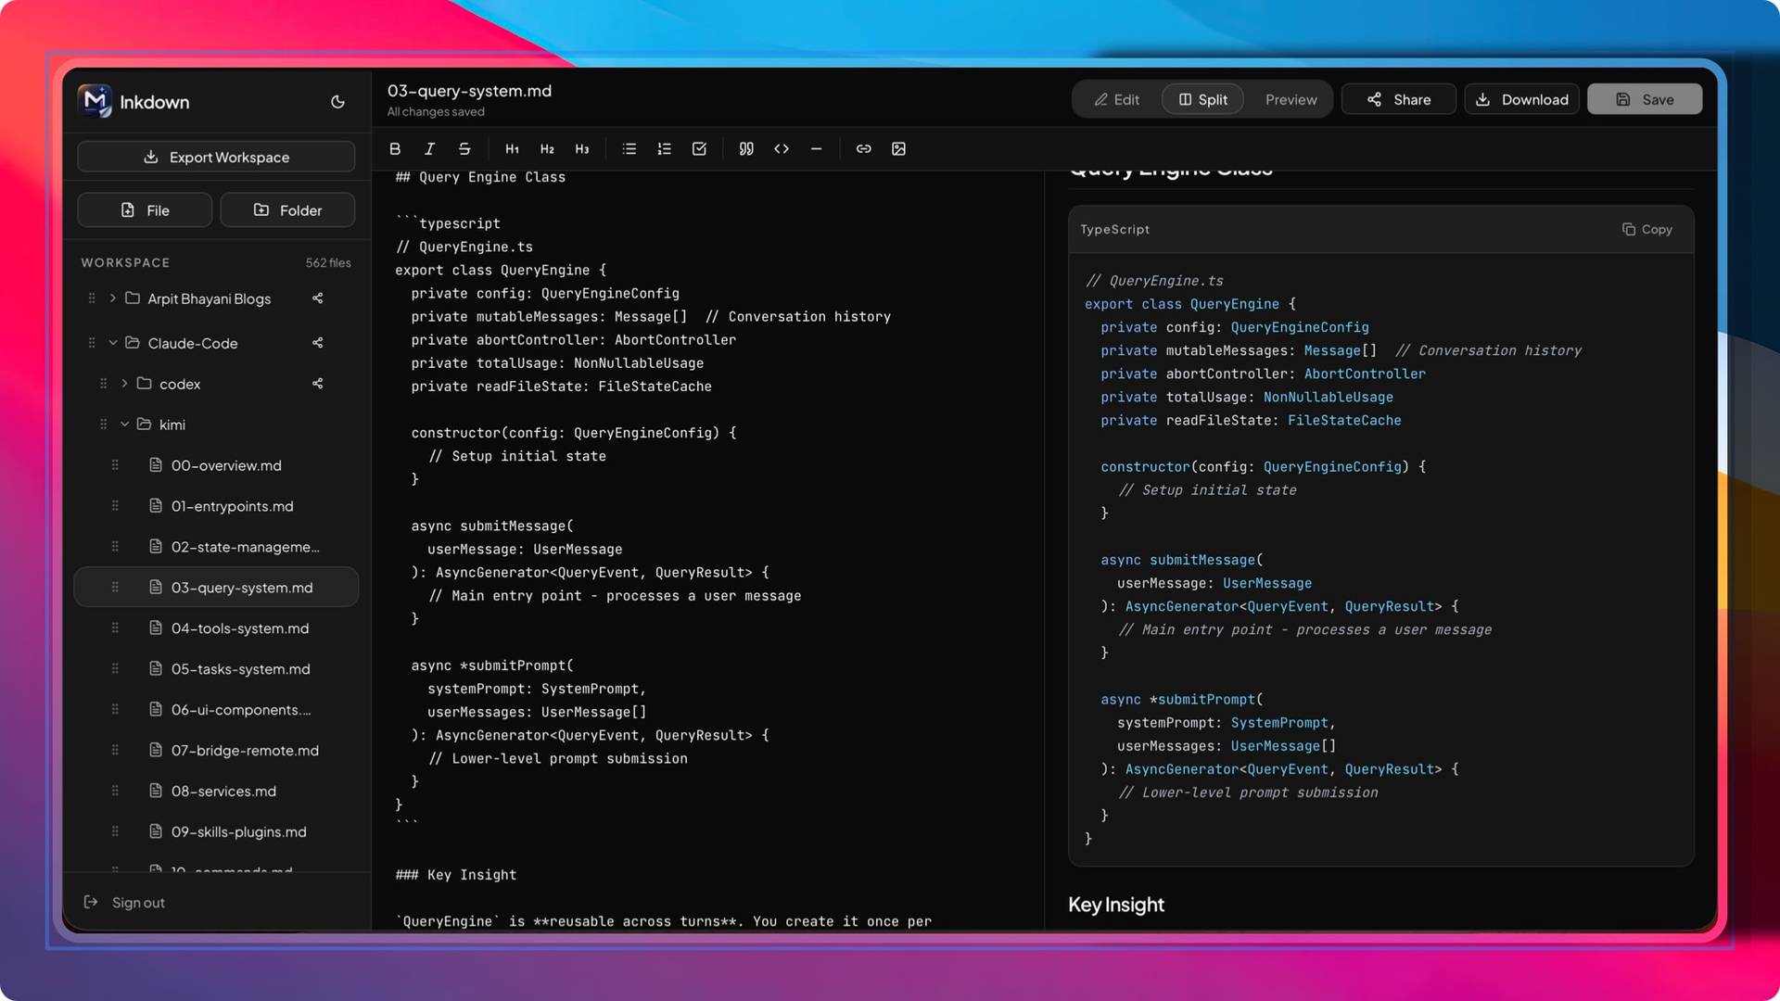Insert a Heading 3
Image resolution: width=1780 pixels, height=1001 pixels.
[x=582, y=148]
